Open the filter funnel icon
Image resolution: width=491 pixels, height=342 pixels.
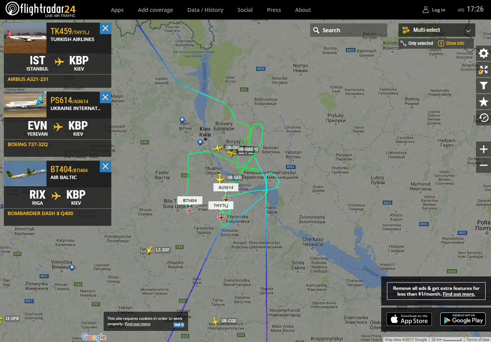pyautogui.click(x=483, y=85)
